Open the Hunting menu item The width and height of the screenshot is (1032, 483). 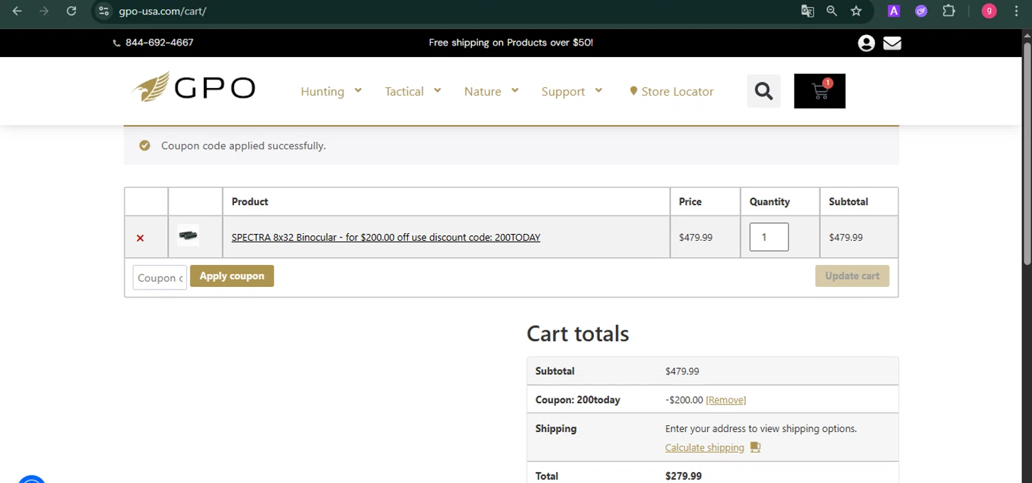coord(322,92)
